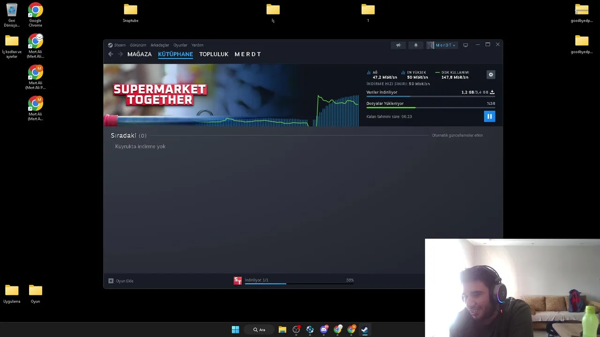Click 'İndiriliyor: 1/1' status text

tap(256, 280)
